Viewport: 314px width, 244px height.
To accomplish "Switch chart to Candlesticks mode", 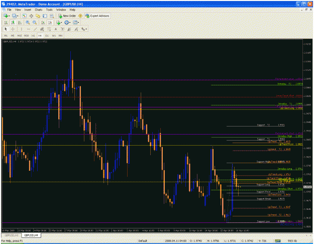I will (13, 23).
